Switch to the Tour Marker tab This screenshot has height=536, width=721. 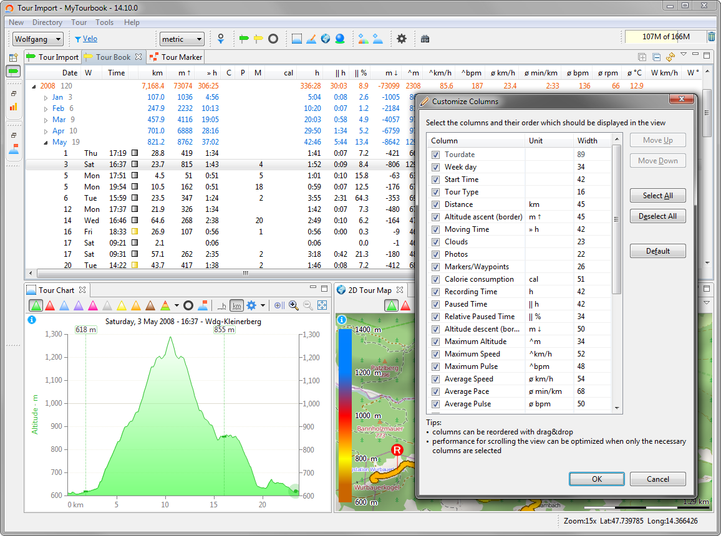pos(176,57)
